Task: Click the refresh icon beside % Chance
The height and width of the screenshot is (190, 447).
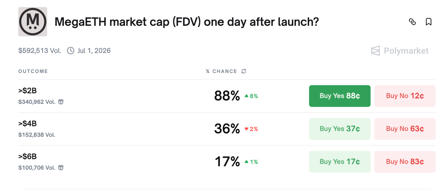Action: coord(244,71)
